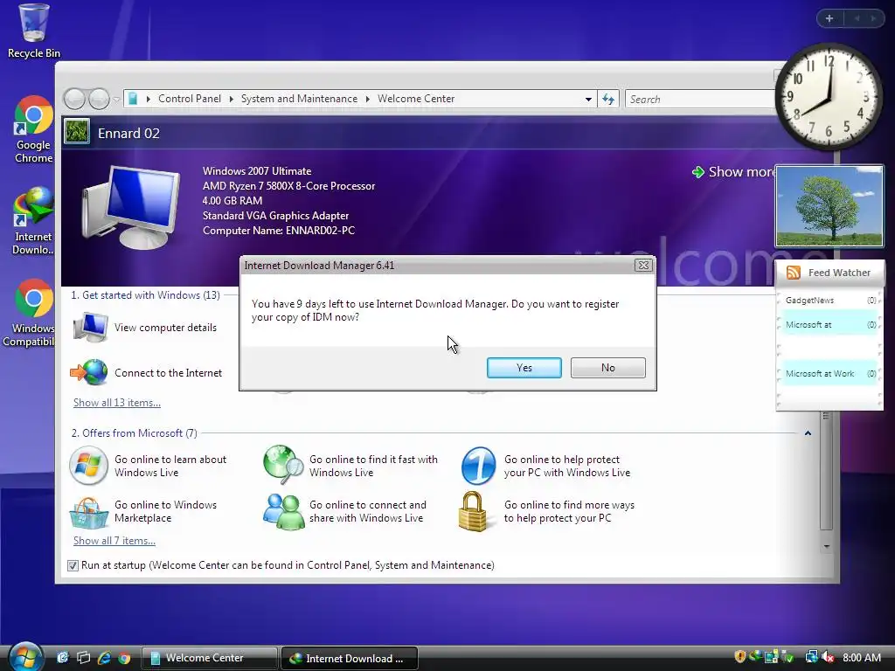Click the analog clock gadget
895x671 pixels.
pyautogui.click(x=829, y=98)
